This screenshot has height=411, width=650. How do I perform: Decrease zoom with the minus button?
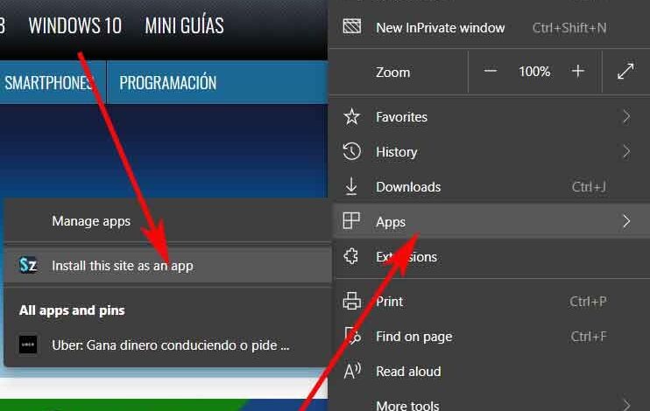tap(490, 71)
